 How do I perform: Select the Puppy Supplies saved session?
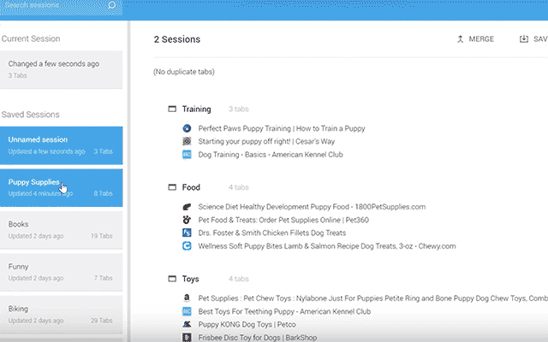point(62,186)
